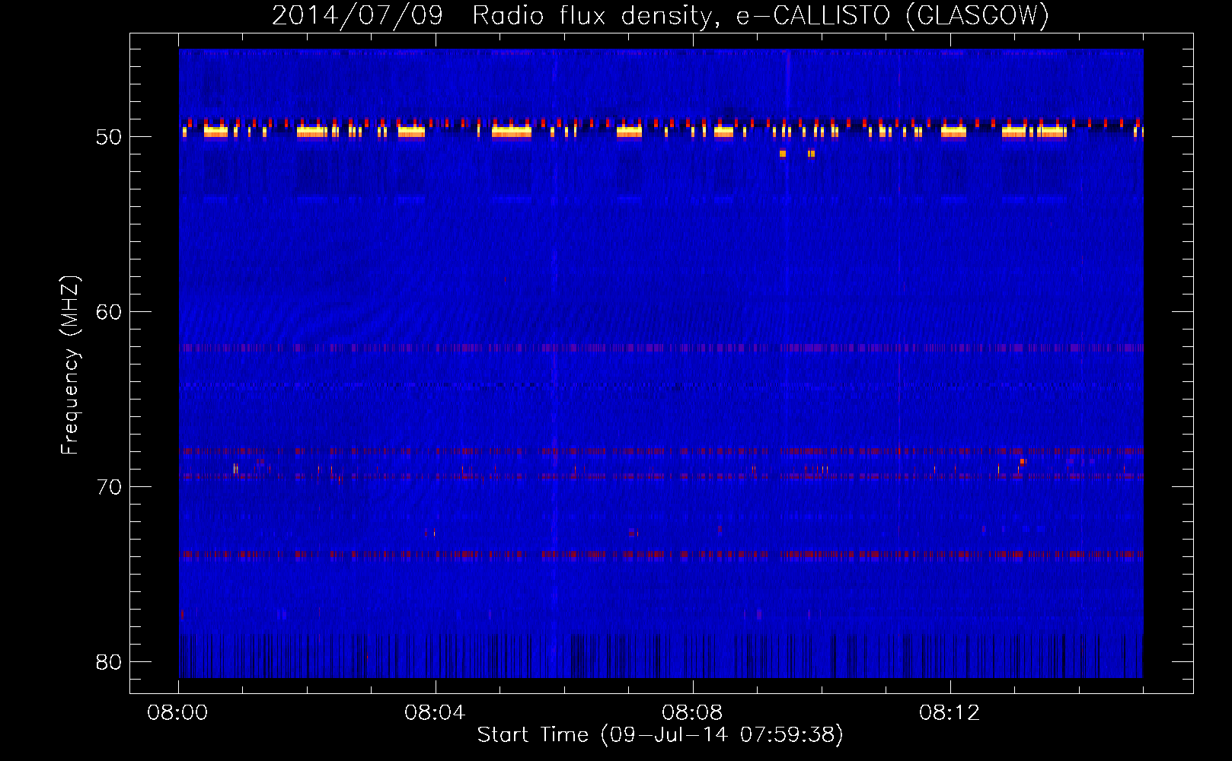1232x761 pixels.
Task: Click the '2014/07/09' date in the title
Action: point(357,15)
